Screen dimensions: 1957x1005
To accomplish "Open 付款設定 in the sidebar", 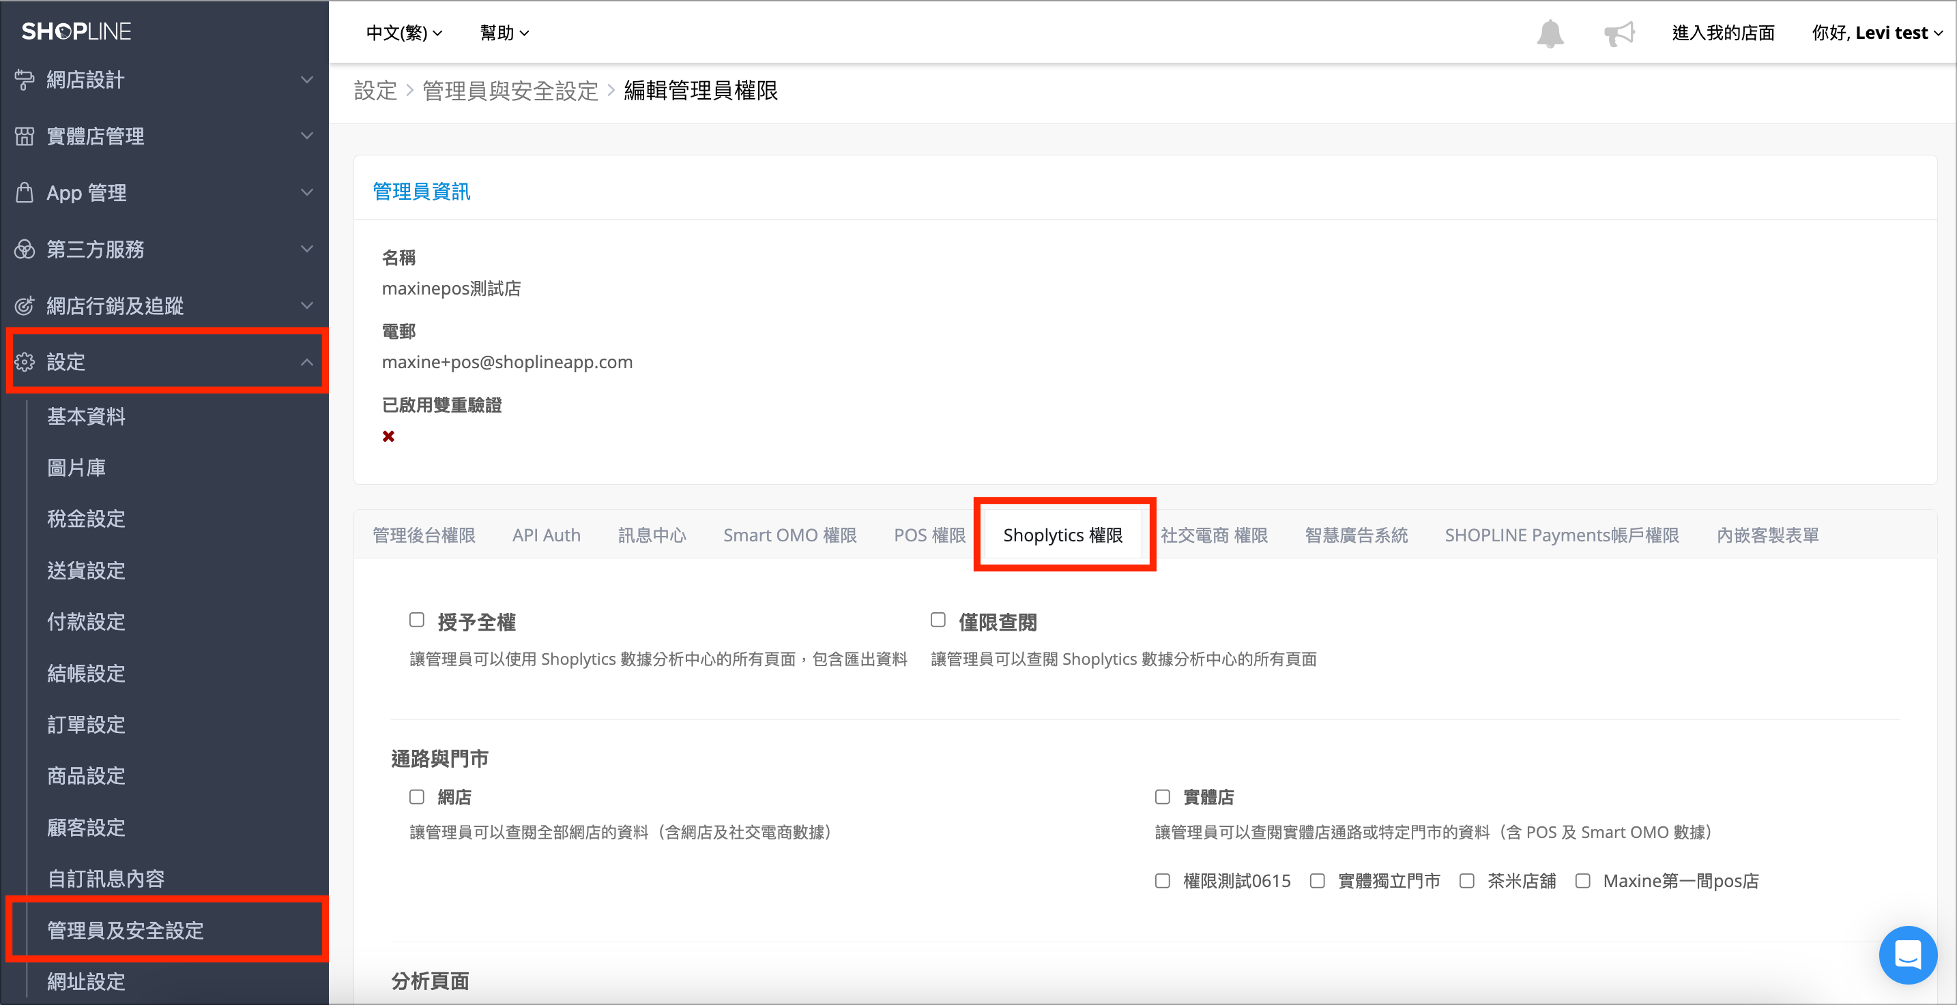I will click(x=86, y=622).
